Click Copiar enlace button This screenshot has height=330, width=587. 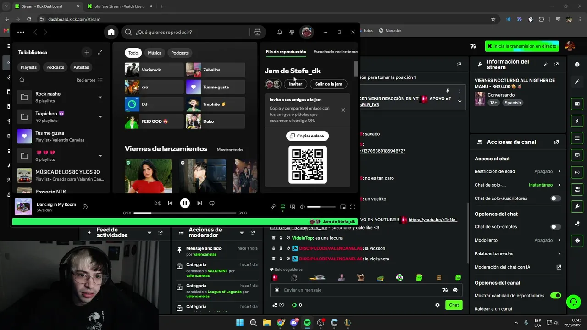[x=307, y=136]
